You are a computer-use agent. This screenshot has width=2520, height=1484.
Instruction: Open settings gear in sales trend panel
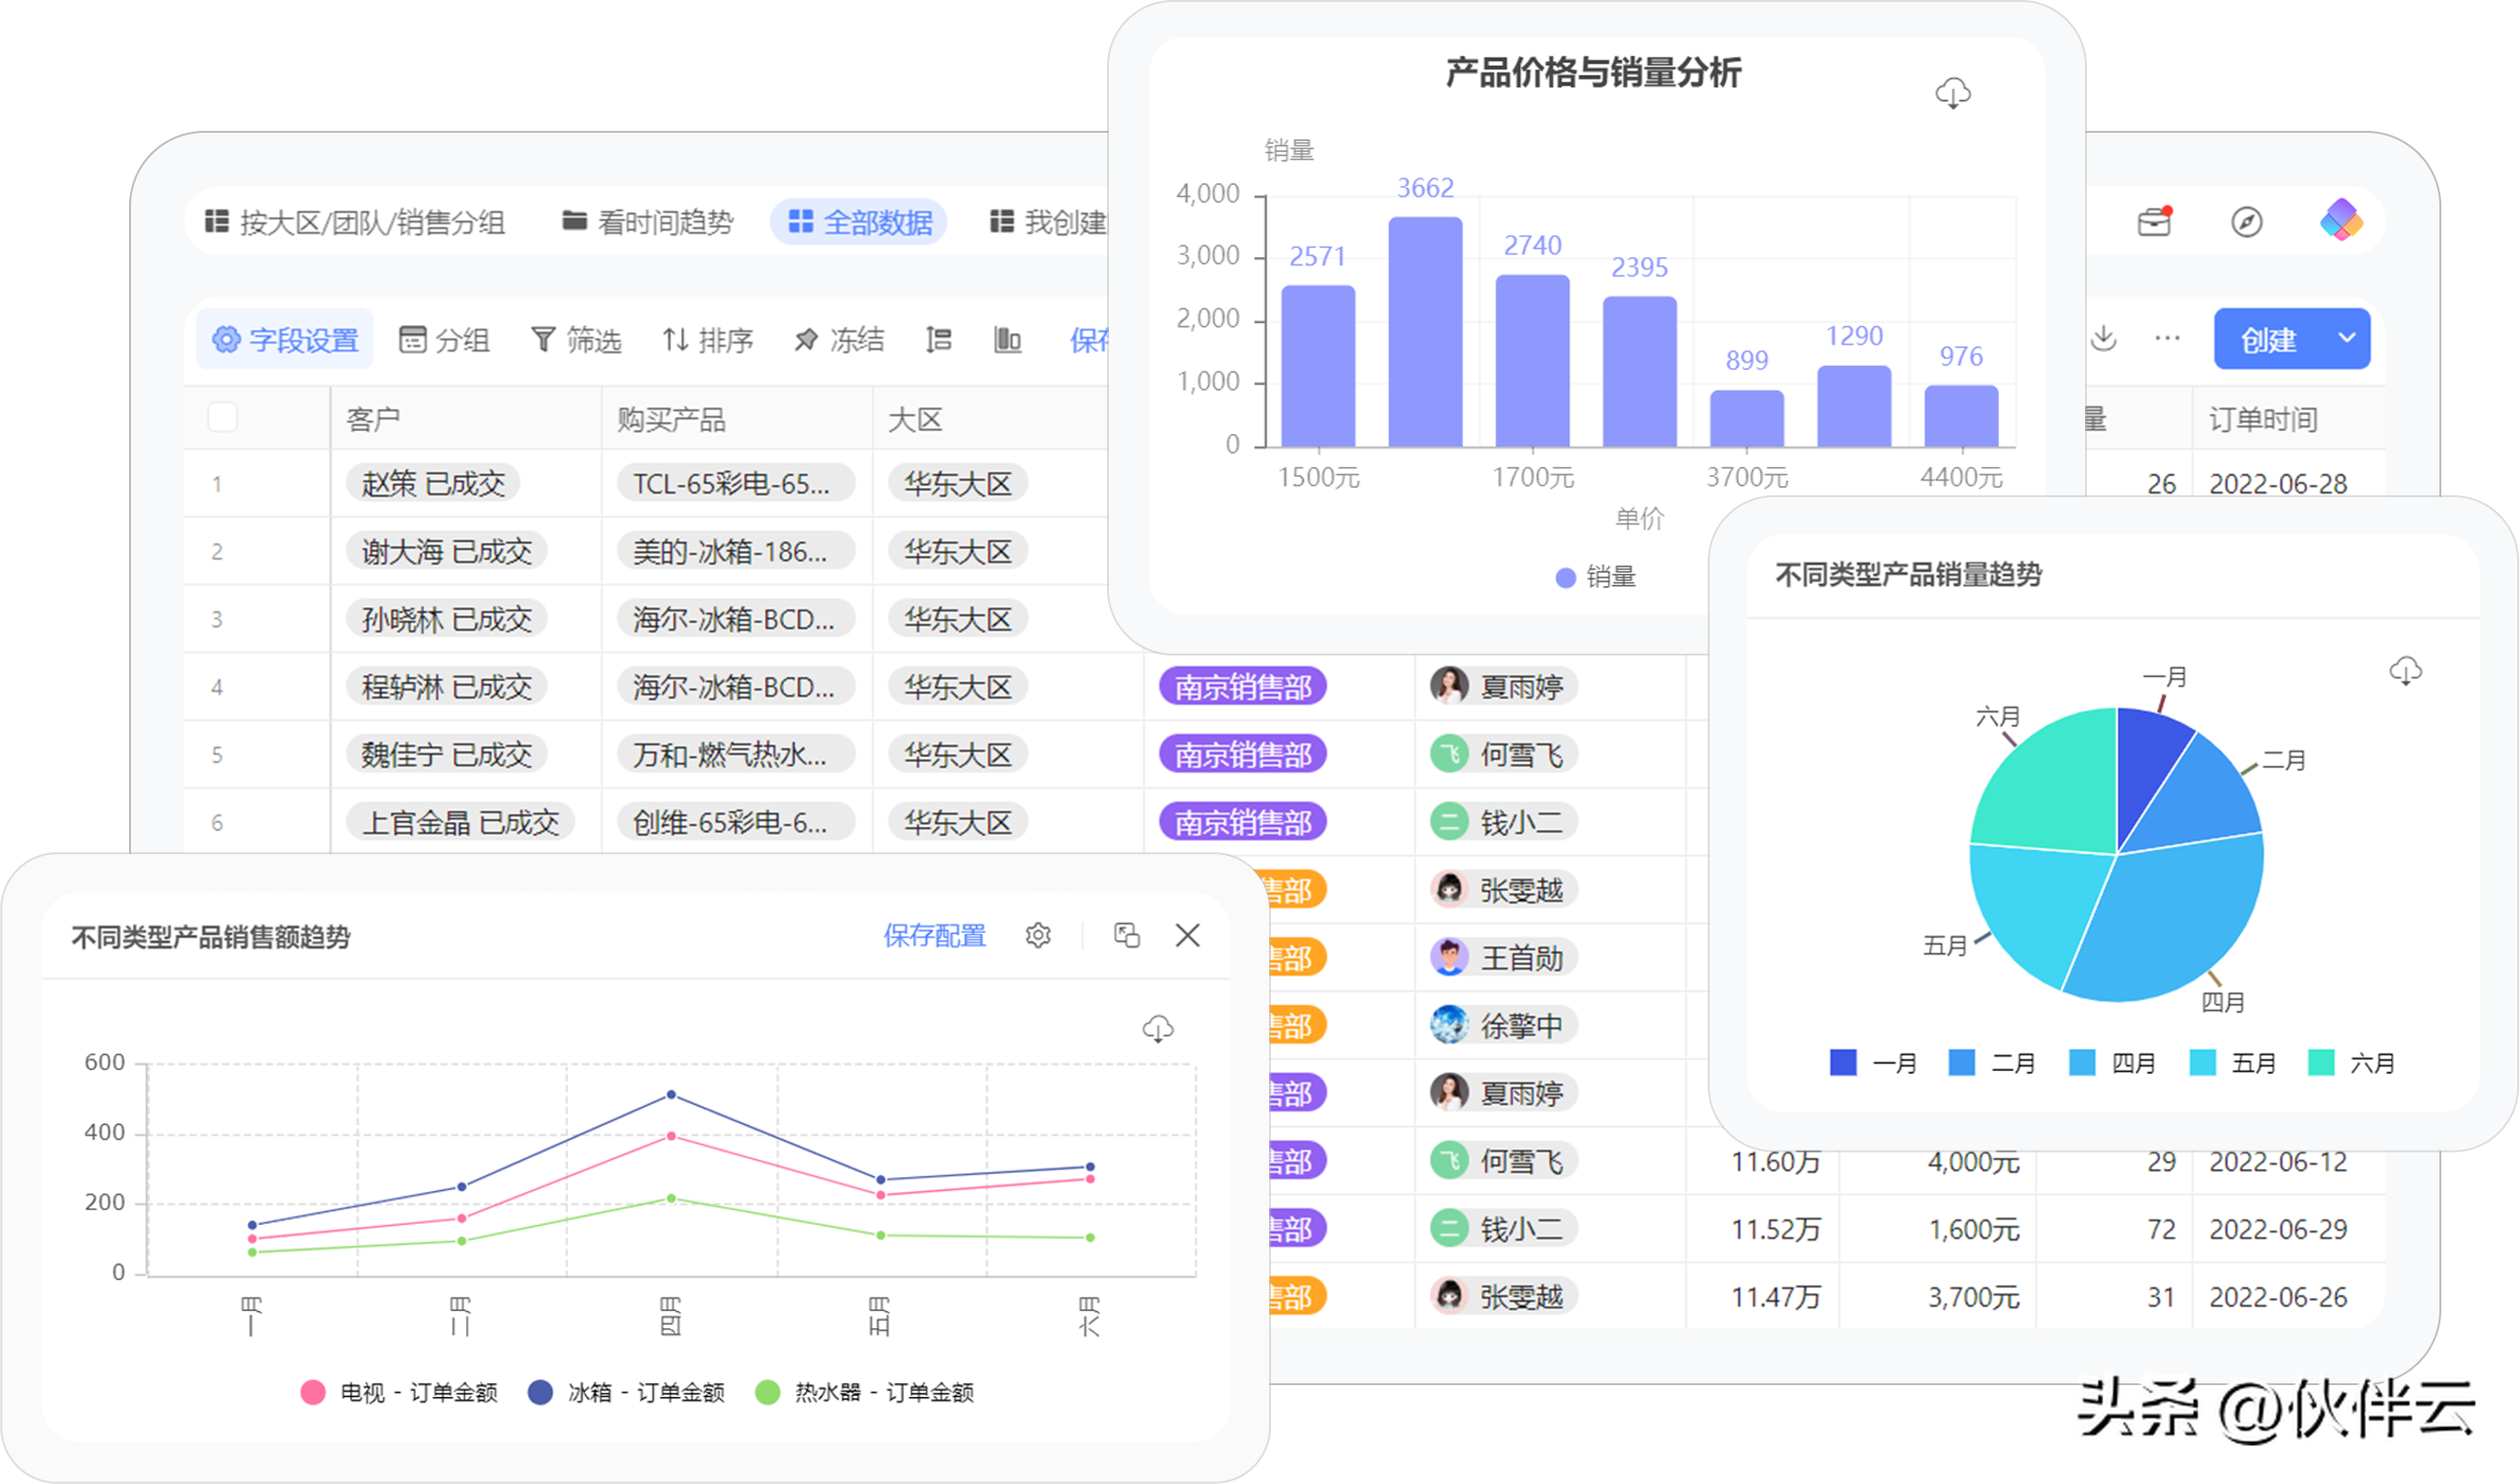pyautogui.click(x=1038, y=935)
